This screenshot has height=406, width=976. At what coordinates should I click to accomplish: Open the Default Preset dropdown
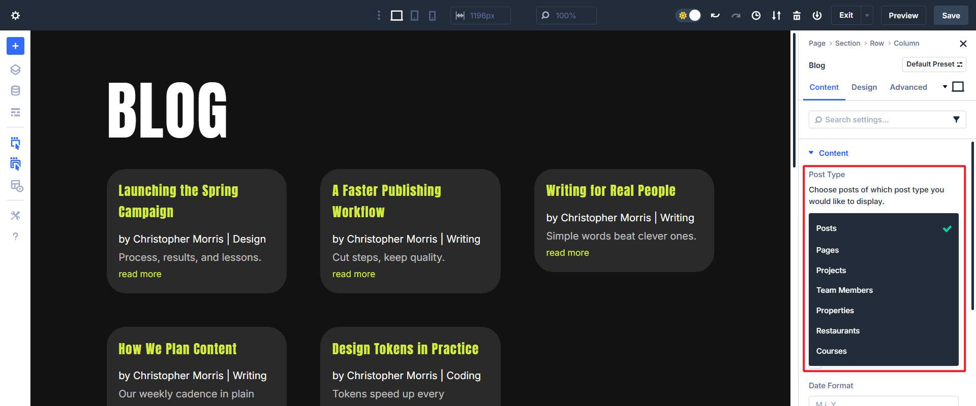coord(934,64)
